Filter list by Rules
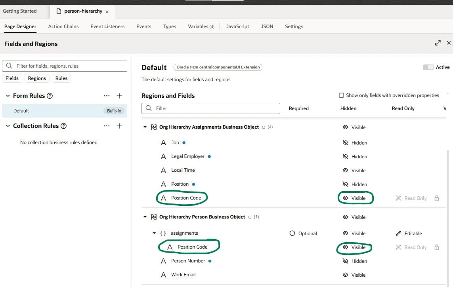453x287 pixels. [61, 78]
